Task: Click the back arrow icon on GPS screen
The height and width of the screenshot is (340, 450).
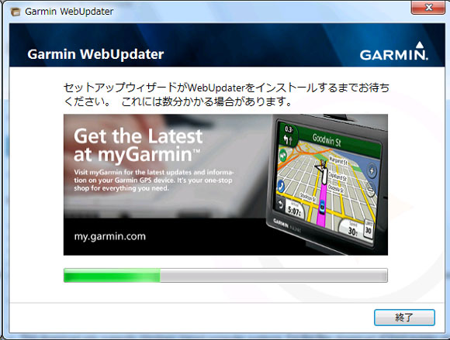Action: tap(280, 204)
